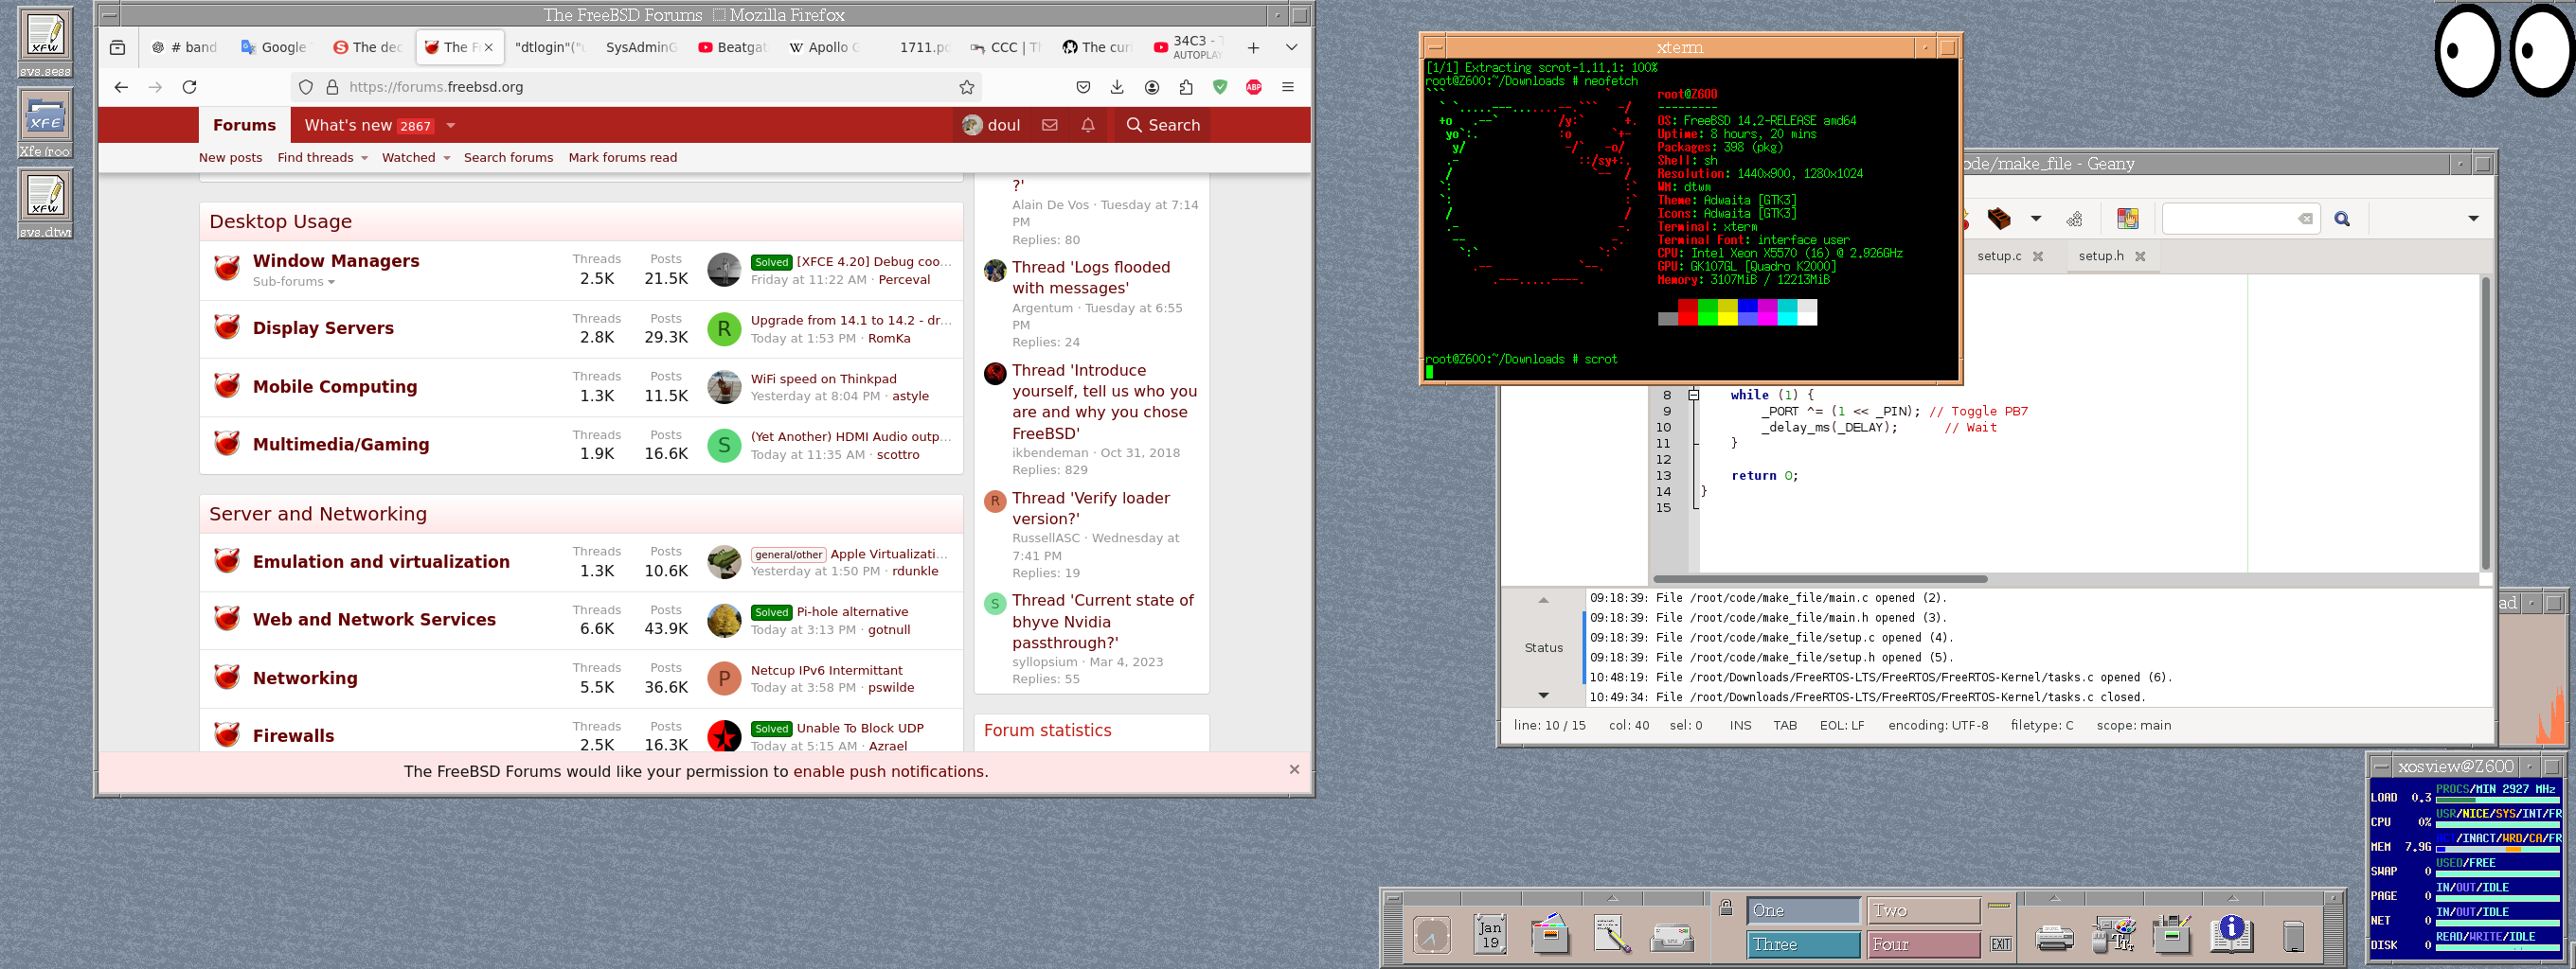Open the Firefox View tab overview icon
The width and height of the screenshot is (2576, 969).
[x=117, y=47]
